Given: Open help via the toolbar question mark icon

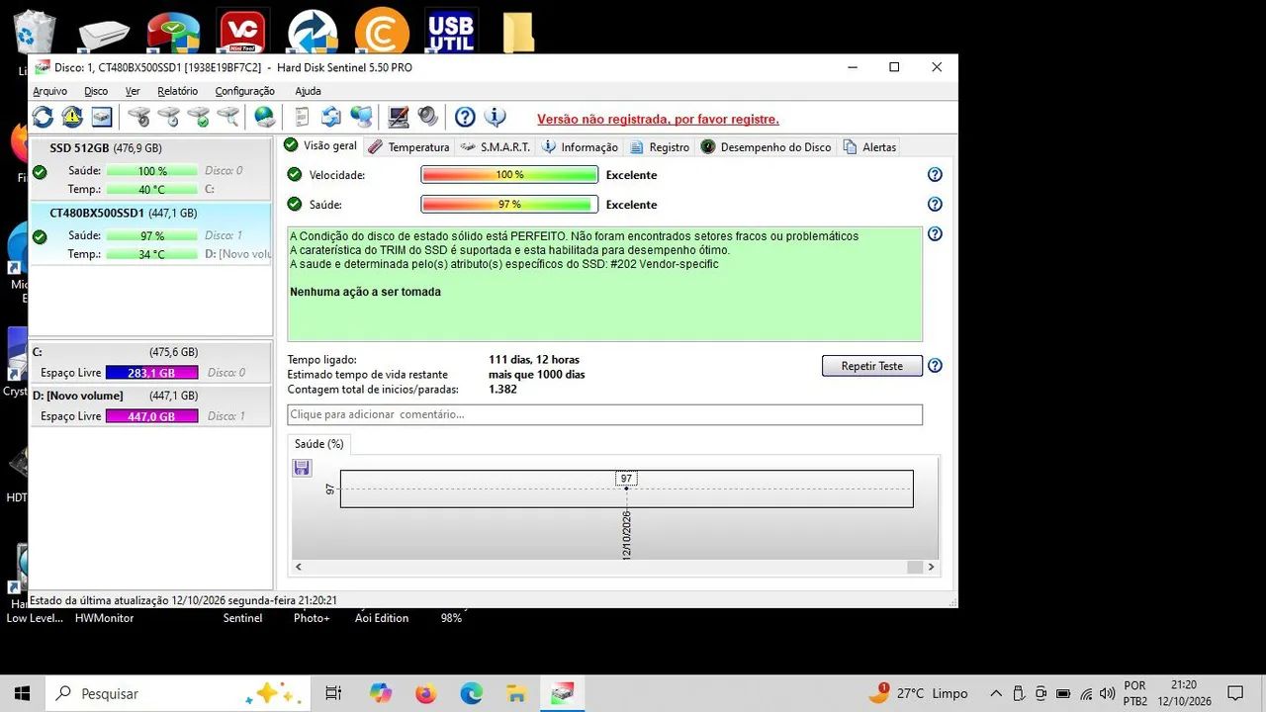Looking at the screenshot, I should point(465,117).
